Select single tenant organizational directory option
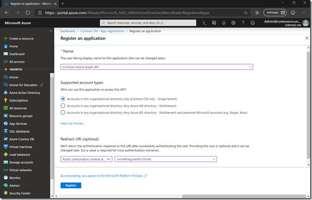Screen dimensions: 312x200 pos(63,99)
